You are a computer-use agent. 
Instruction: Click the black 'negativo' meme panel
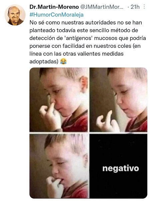pyautogui.click(x=118, y=166)
